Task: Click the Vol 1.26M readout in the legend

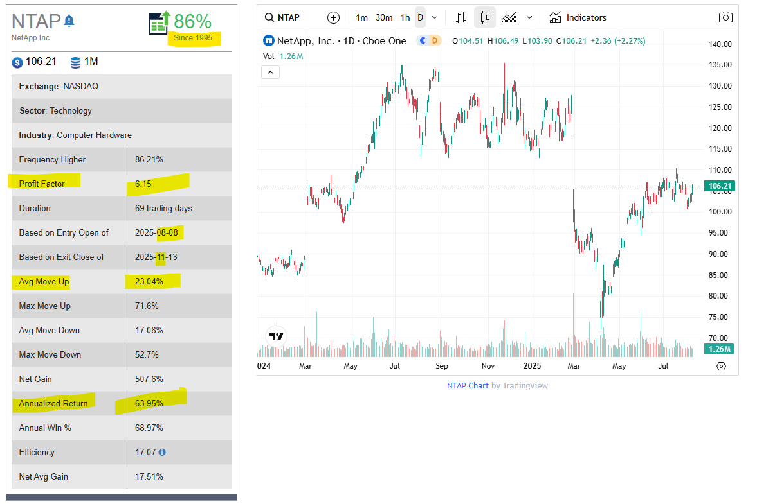Action: pos(283,56)
